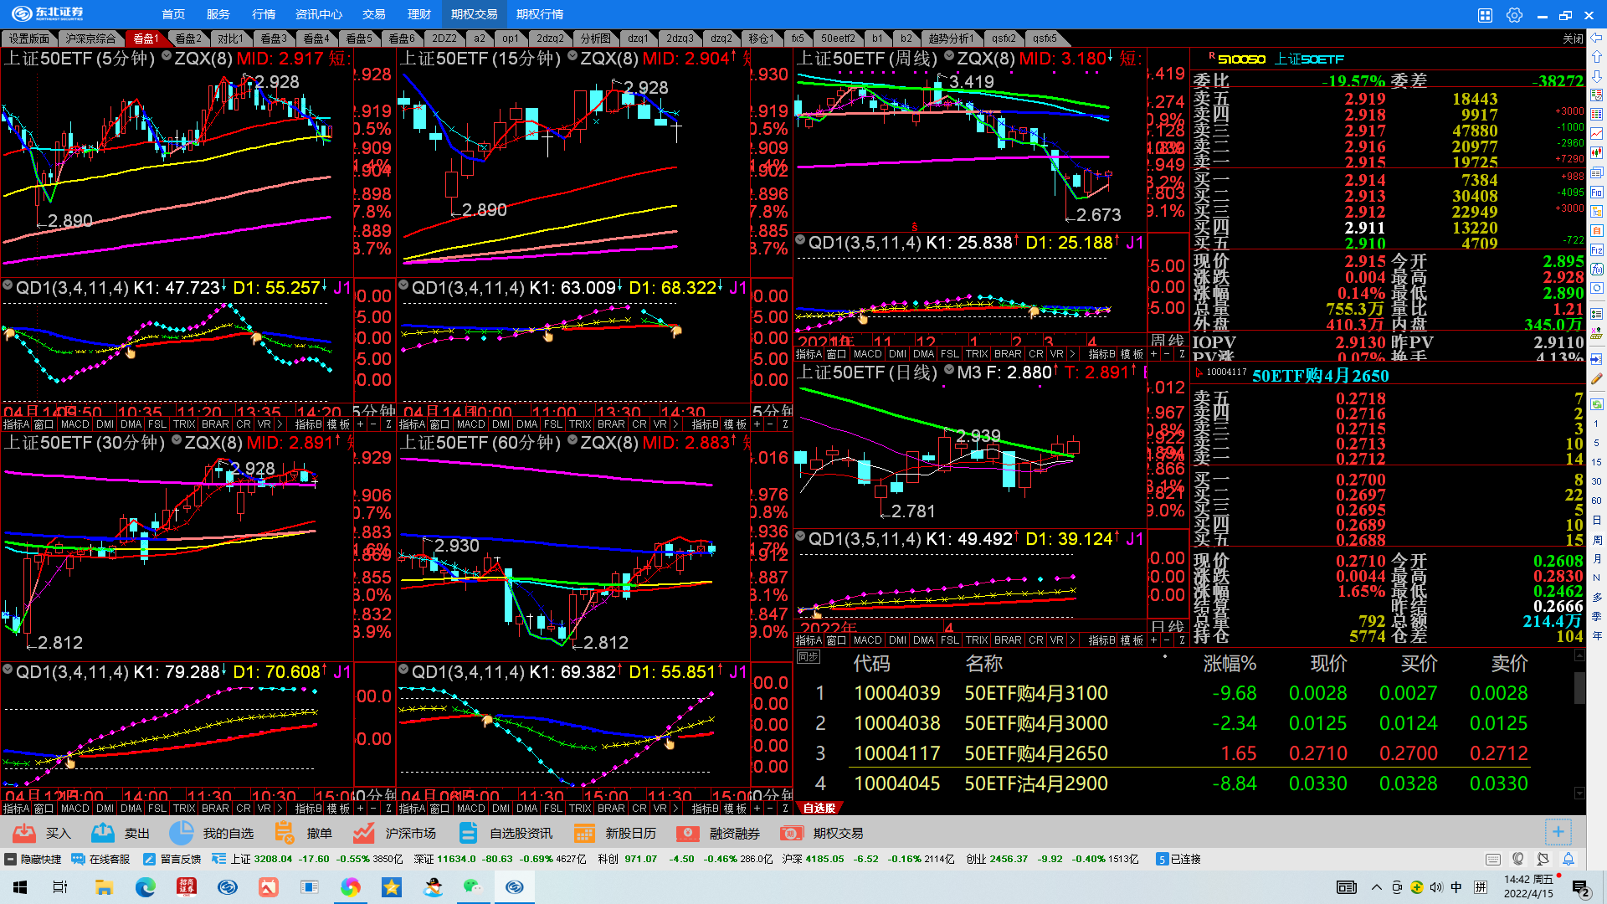Toggle the 同步 sync button
The image size is (1607, 904).
click(x=809, y=657)
